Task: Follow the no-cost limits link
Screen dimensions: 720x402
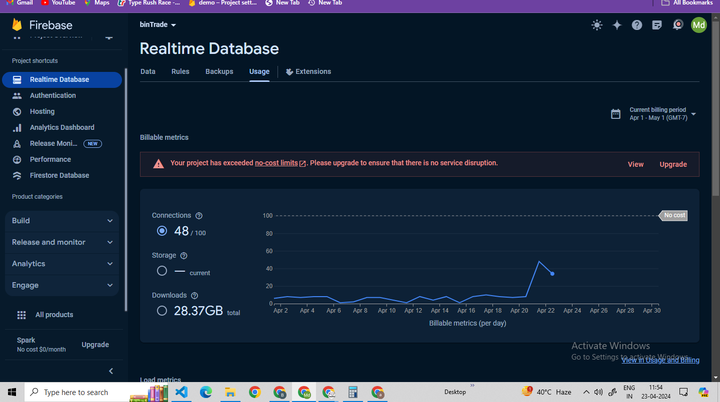Action: click(280, 163)
